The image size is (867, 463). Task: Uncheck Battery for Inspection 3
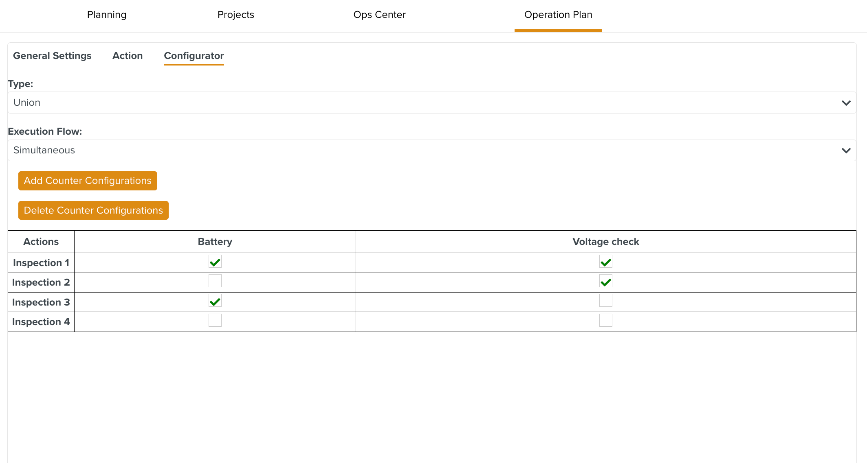point(215,301)
